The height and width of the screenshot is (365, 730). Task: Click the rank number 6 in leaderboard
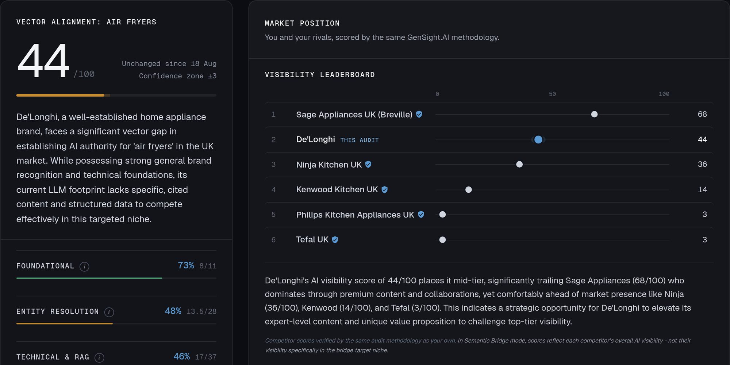point(273,240)
